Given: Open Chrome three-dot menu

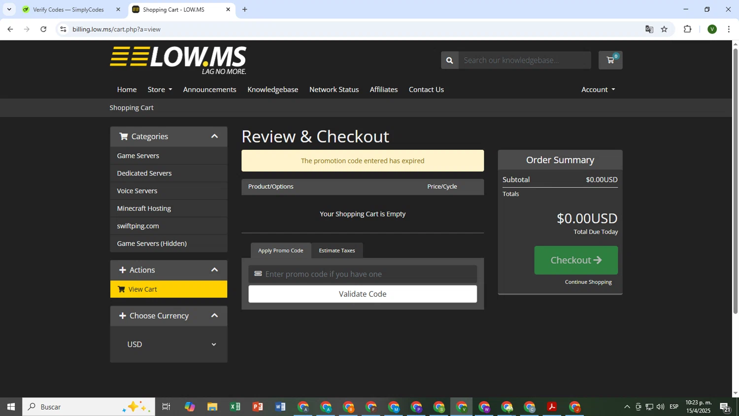Looking at the screenshot, I should [x=729, y=29].
